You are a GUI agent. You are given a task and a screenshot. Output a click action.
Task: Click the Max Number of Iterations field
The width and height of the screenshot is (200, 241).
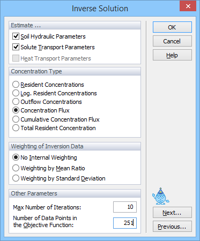click(125, 207)
